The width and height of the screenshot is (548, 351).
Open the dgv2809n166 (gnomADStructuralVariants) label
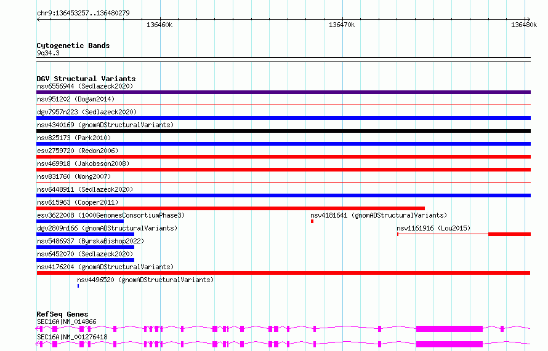tap(107, 228)
